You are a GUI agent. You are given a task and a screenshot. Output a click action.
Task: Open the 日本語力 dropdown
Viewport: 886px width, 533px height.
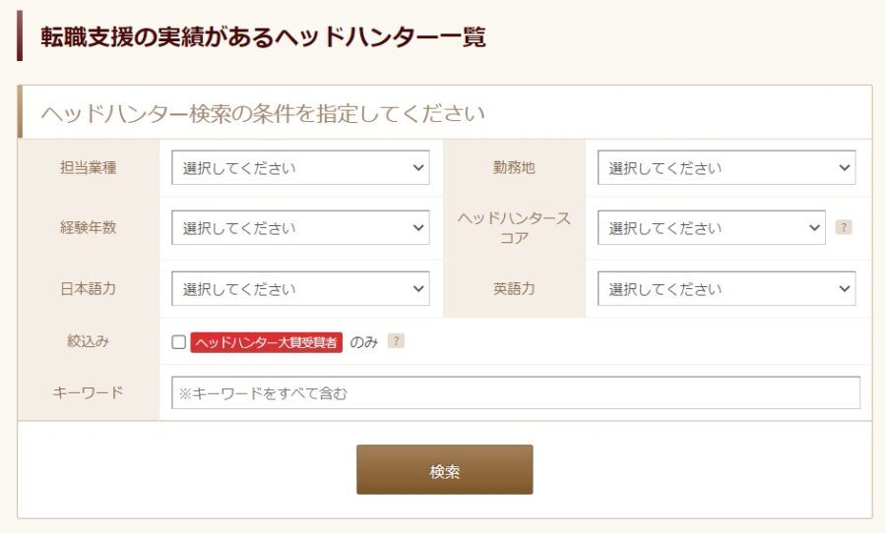(300, 288)
